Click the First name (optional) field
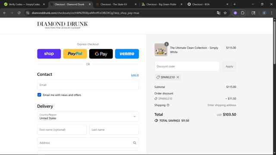The image size is (276, 155). (62, 130)
